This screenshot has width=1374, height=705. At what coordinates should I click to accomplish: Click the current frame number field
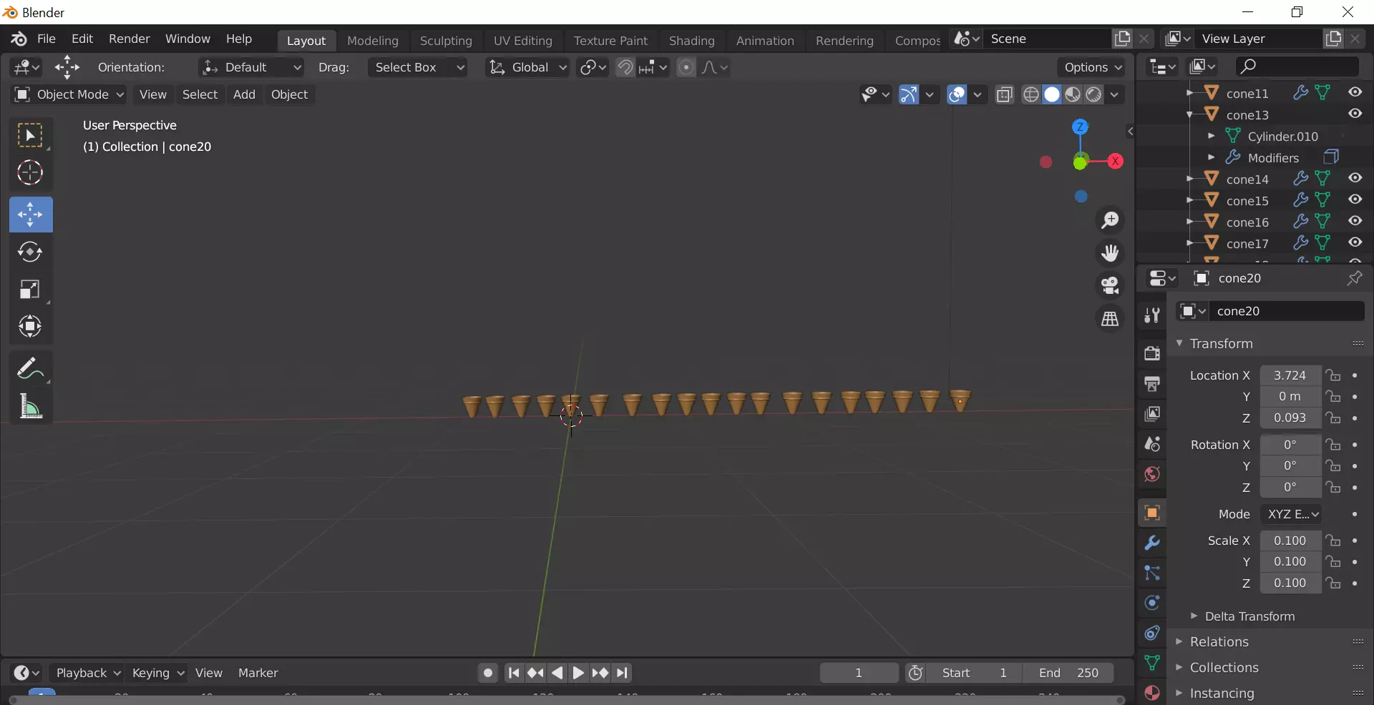[x=859, y=673]
